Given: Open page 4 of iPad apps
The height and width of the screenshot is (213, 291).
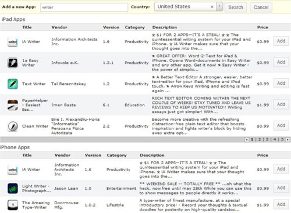Looking at the screenshot, I should pyautogui.click(x=275, y=139).
